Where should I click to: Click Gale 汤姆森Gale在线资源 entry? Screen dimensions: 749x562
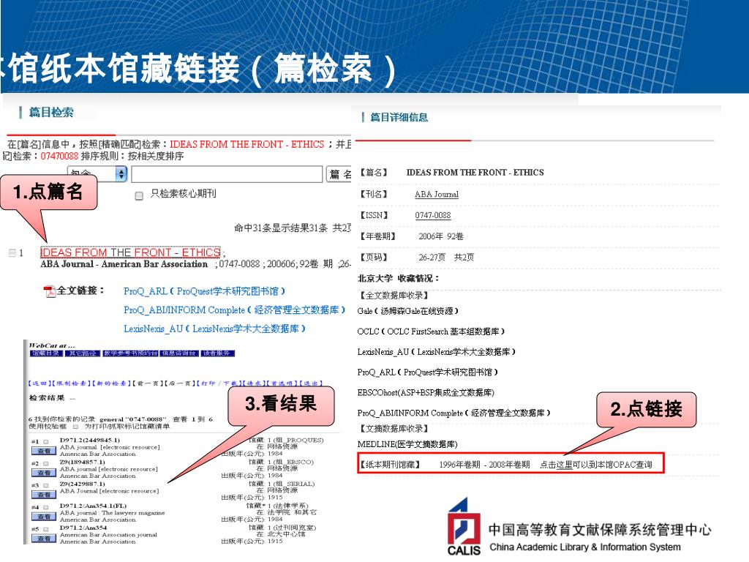(408, 311)
